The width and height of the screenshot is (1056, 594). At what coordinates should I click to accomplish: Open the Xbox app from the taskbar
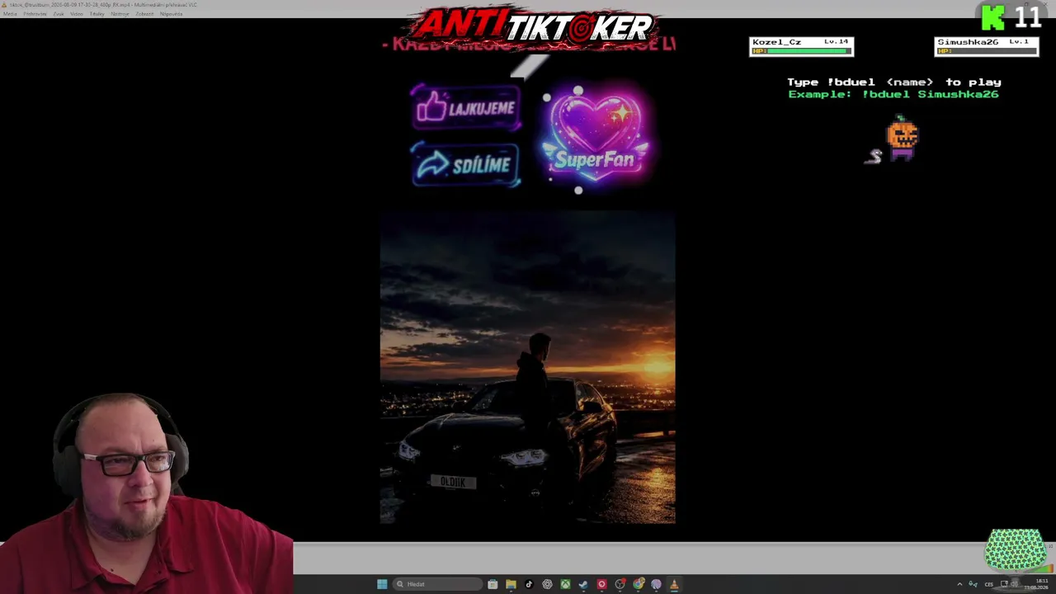pyautogui.click(x=565, y=584)
